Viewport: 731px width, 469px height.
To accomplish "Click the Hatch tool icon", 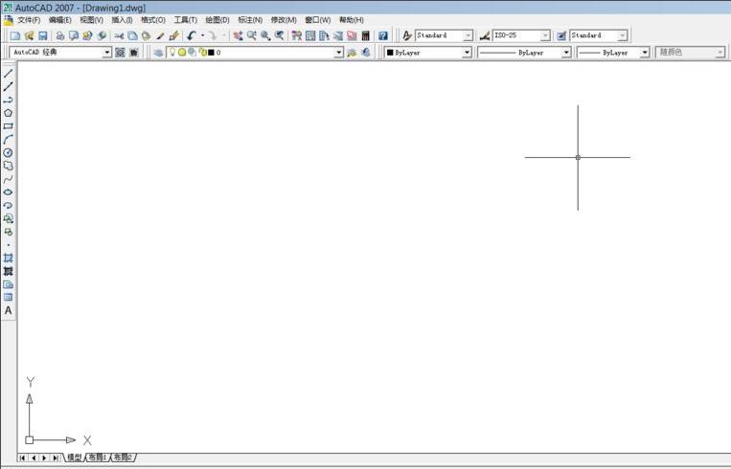I will point(9,258).
